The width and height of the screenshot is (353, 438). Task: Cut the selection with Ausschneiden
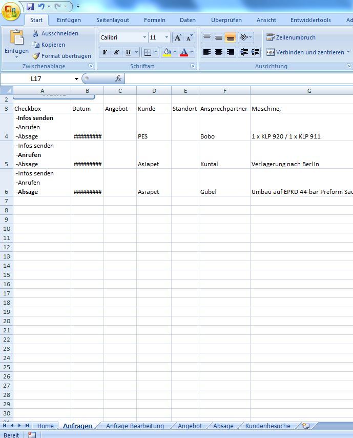click(55, 33)
